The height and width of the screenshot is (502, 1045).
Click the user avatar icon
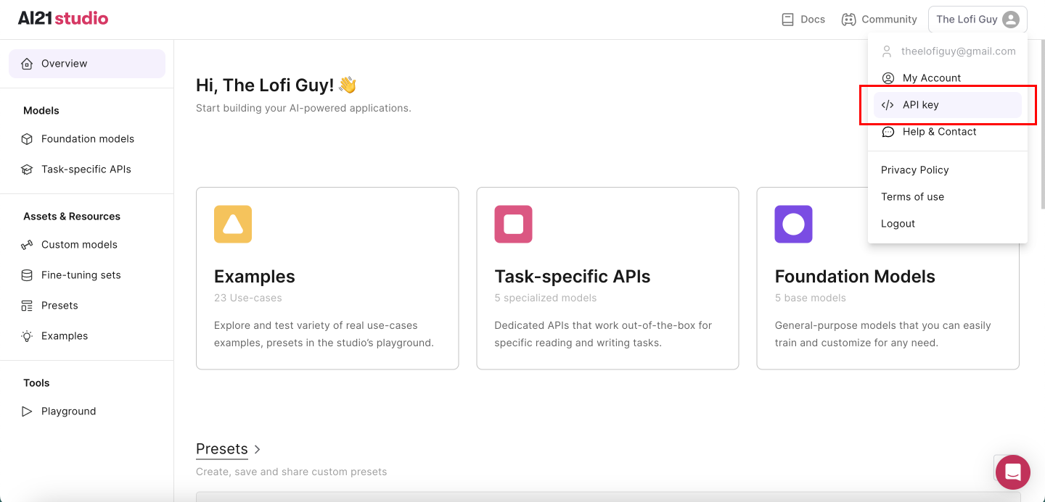1011,20
